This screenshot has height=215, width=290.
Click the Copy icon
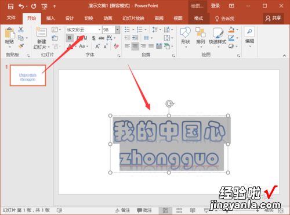click(21, 38)
